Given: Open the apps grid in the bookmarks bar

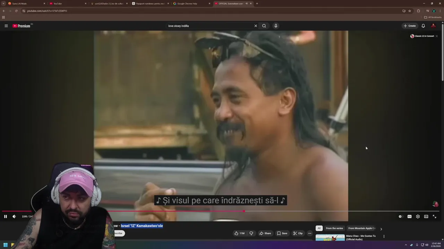Looking at the screenshot, I should pos(3,17).
